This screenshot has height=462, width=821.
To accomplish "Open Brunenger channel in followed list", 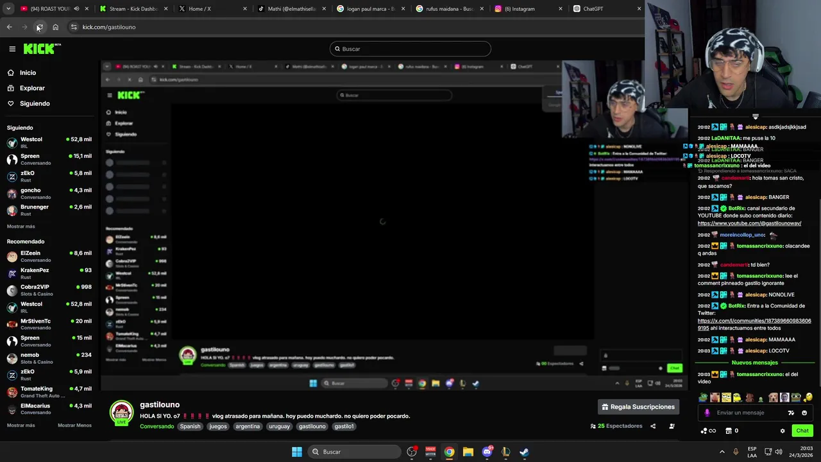I will pos(49,210).
